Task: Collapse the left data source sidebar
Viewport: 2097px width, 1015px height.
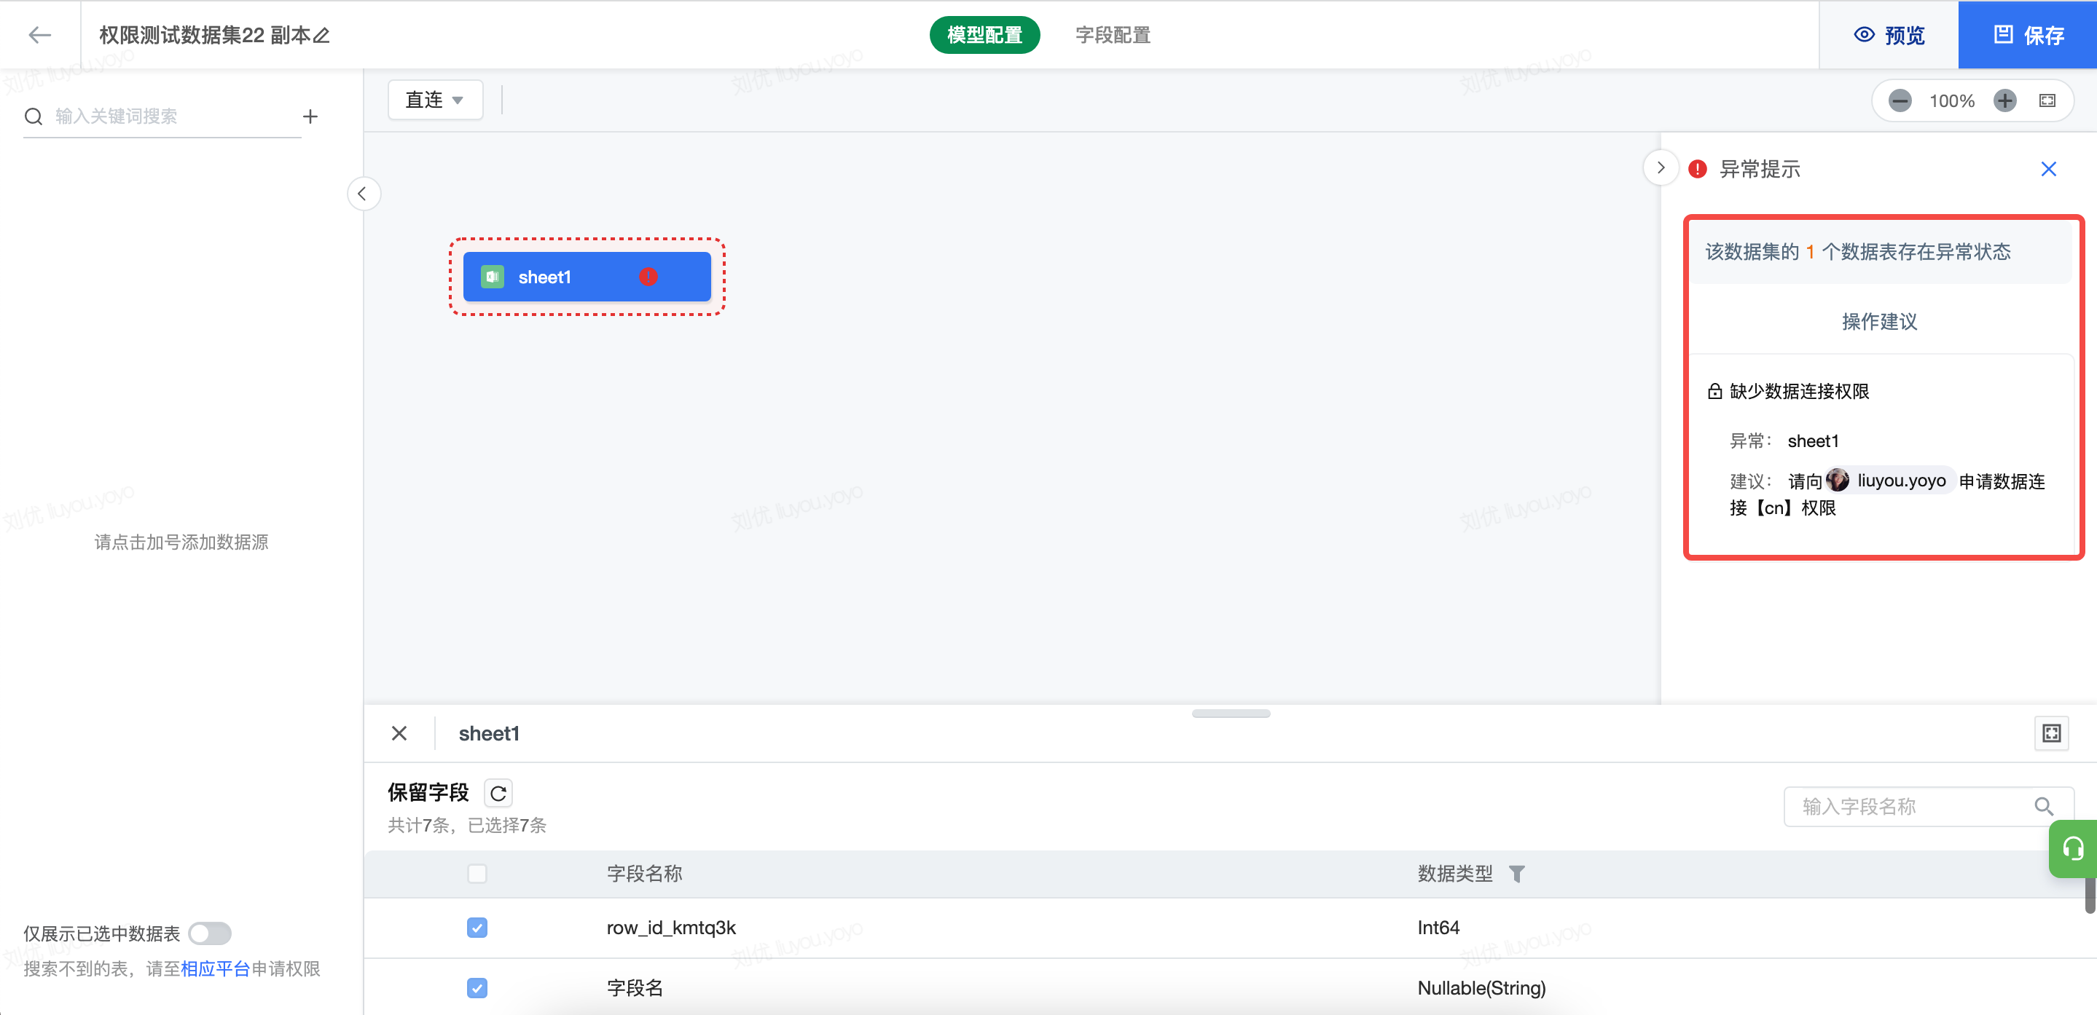Action: [x=363, y=194]
